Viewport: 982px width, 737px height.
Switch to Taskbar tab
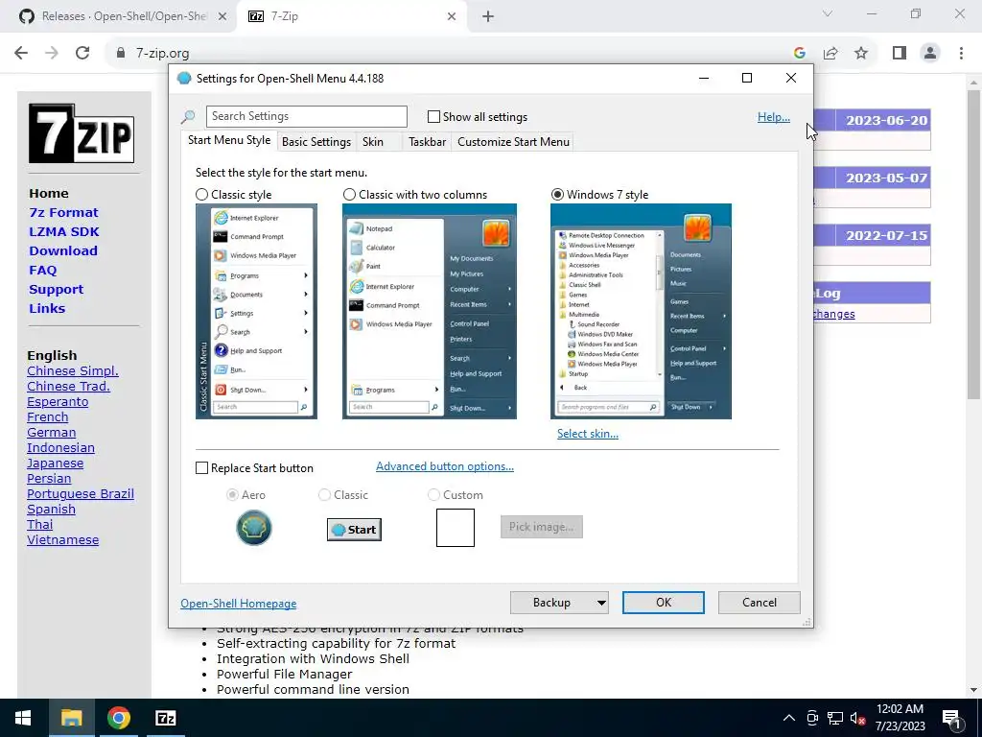[427, 142]
